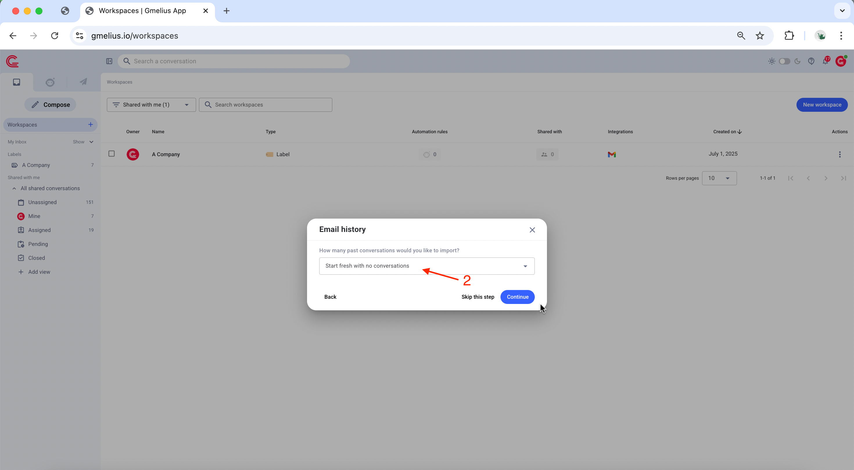854x470 pixels.
Task: Click the automation rules count icon
Action: click(430, 154)
